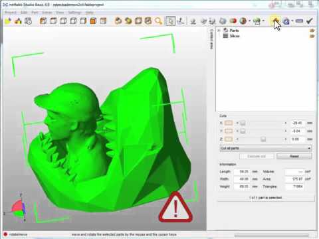Image resolution: width=319 pixels, height=239 pixels.
Task: Select Parts in the project tree
Action: click(x=234, y=31)
